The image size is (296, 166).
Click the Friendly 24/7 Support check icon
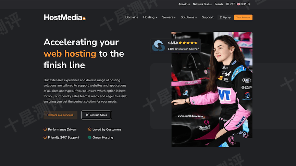pos(45,137)
